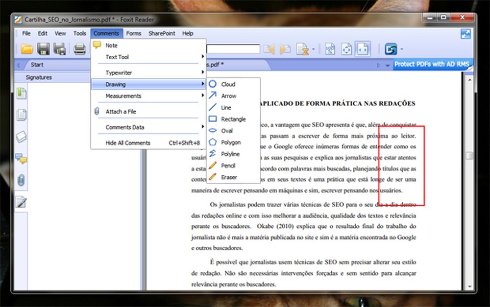Click the search text field in toolbar

click(233, 48)
